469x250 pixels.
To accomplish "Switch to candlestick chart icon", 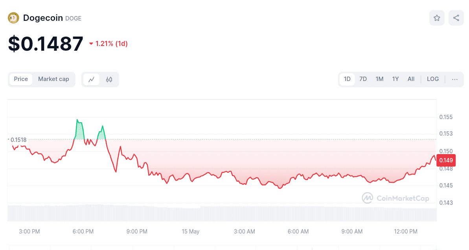I will pos(109,79).
